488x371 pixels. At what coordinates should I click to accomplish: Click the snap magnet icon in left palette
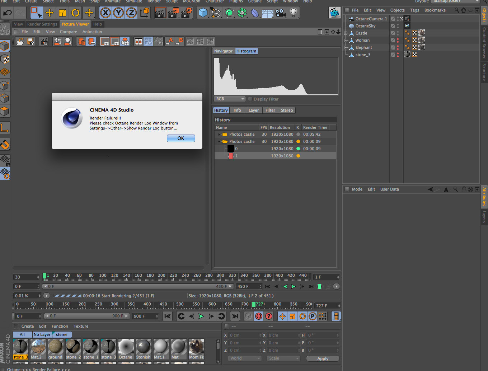coord(5,144)
